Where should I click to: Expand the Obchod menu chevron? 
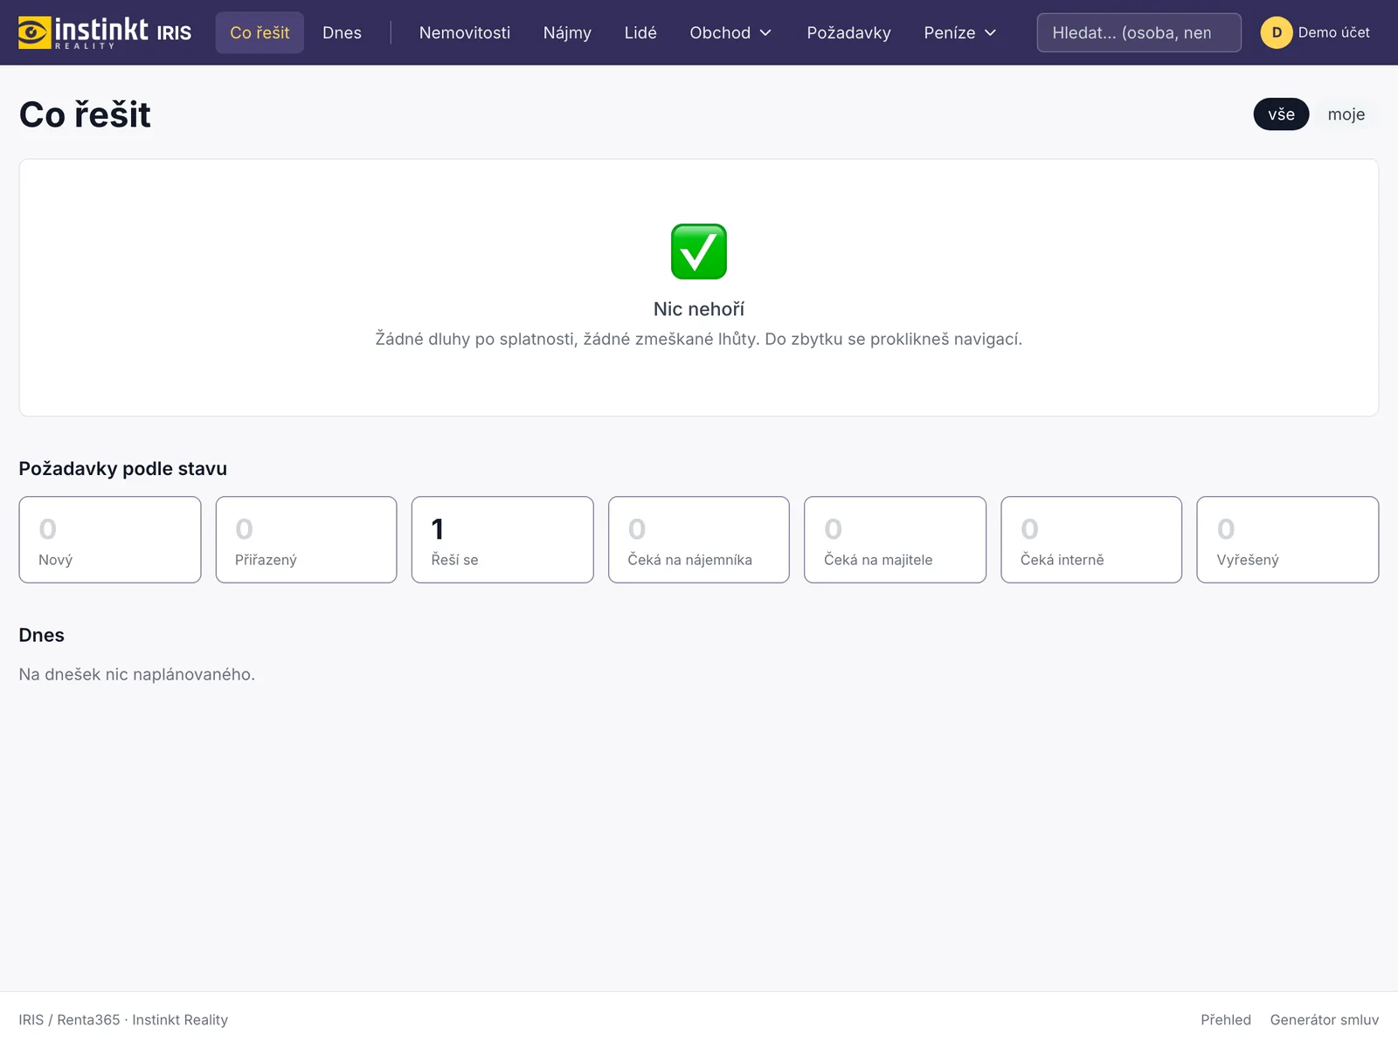click(x=765, y=33)
